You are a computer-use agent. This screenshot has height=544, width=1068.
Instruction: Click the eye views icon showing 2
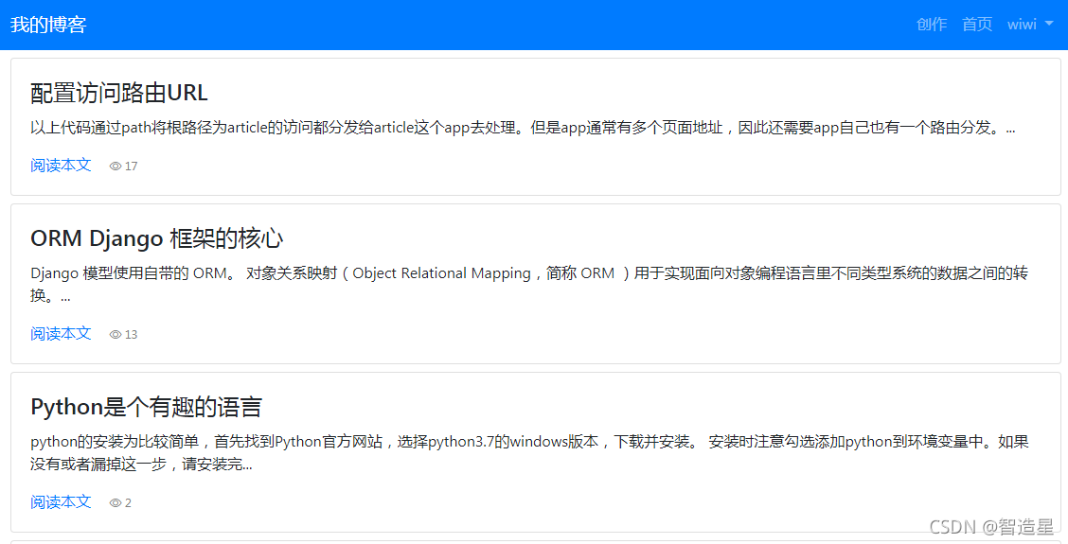click(x=116, y=502)
